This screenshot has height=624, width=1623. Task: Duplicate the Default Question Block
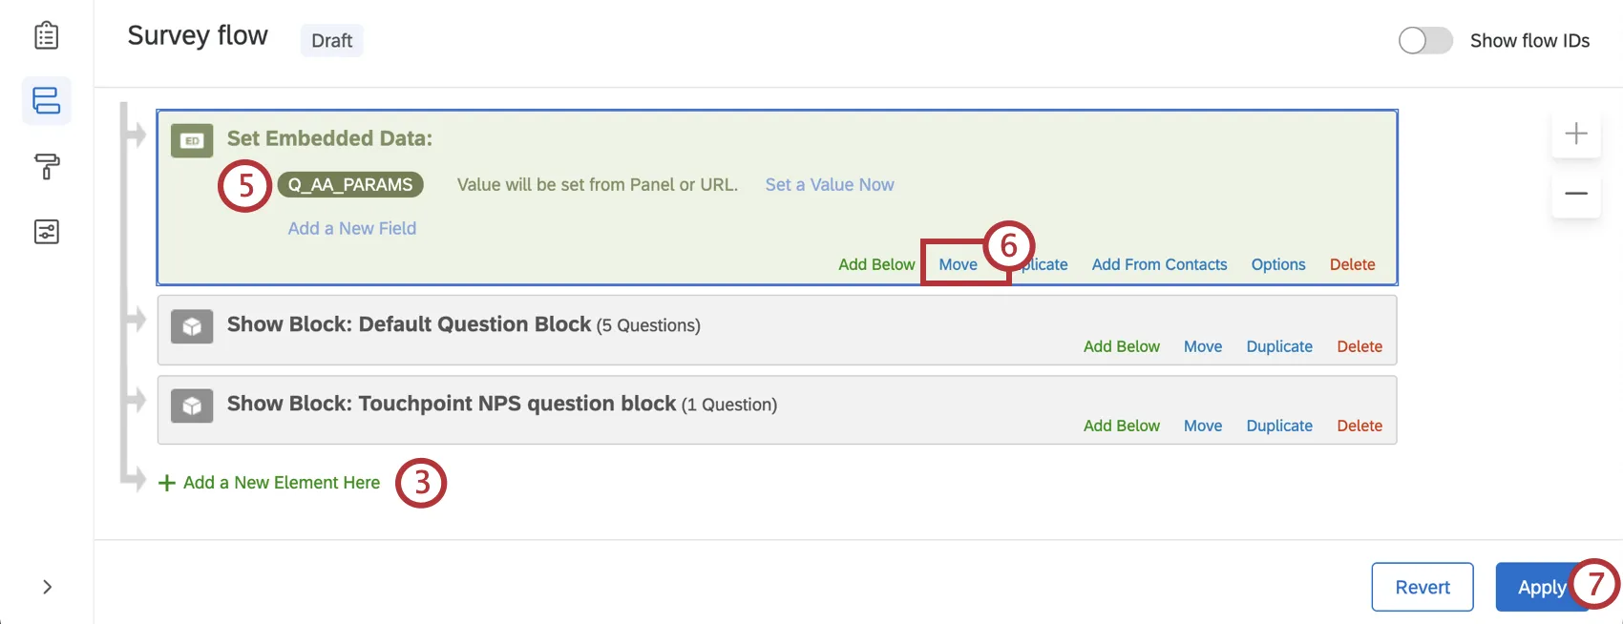click(1279, 346)
